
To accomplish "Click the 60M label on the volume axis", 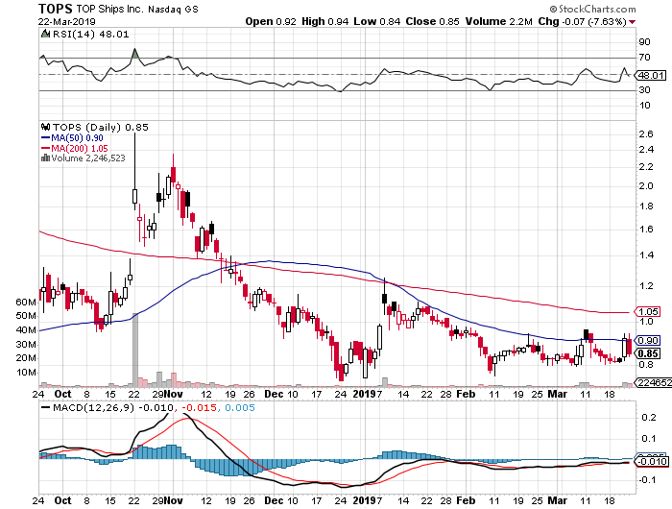I will pos(26,303).
